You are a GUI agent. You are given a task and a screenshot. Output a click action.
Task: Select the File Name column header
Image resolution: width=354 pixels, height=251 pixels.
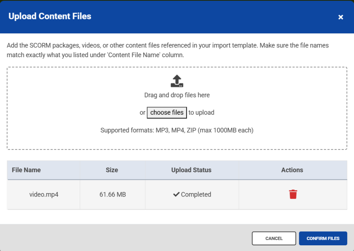(26, 170)
